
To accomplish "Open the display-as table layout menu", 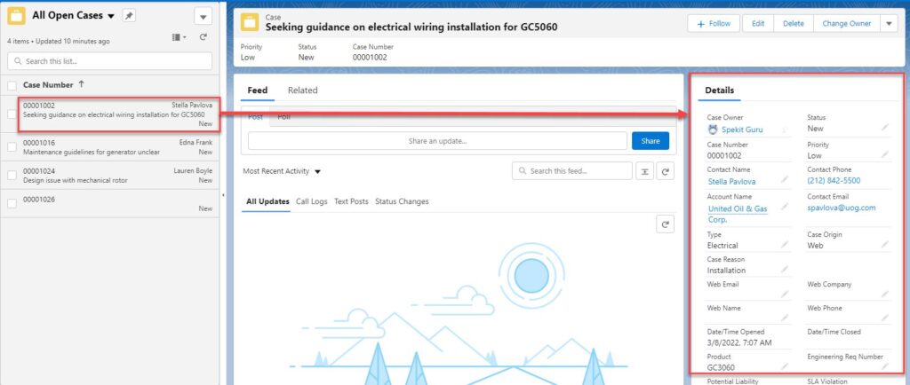I will 179,37.
